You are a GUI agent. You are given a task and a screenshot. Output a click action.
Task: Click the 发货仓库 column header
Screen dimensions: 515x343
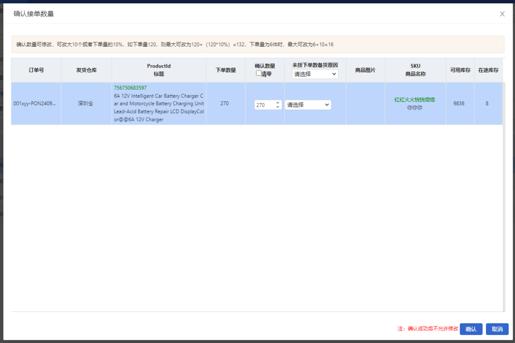click(x=86, y=70)
